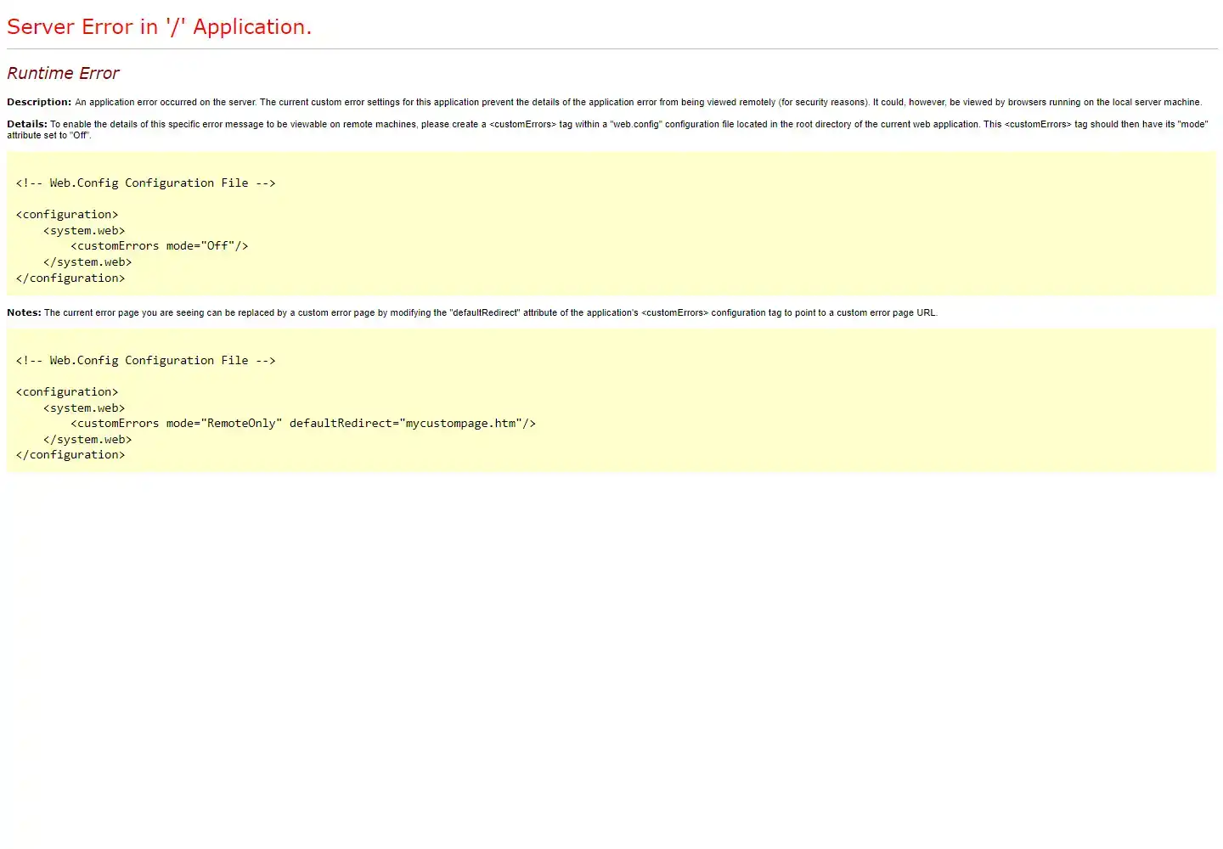Image resolution: width=1223 pixels, height=849 pixels.
Task: Click the bold "Notes:" label
Action: (x=24, y=312)
